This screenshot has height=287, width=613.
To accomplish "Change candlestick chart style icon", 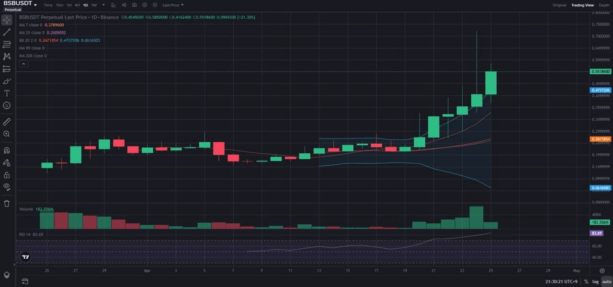I will click(x=124, y=5).
